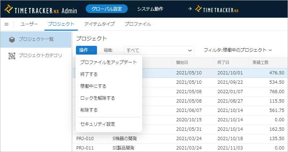Collapse the 操作 dropdown button

86,50
